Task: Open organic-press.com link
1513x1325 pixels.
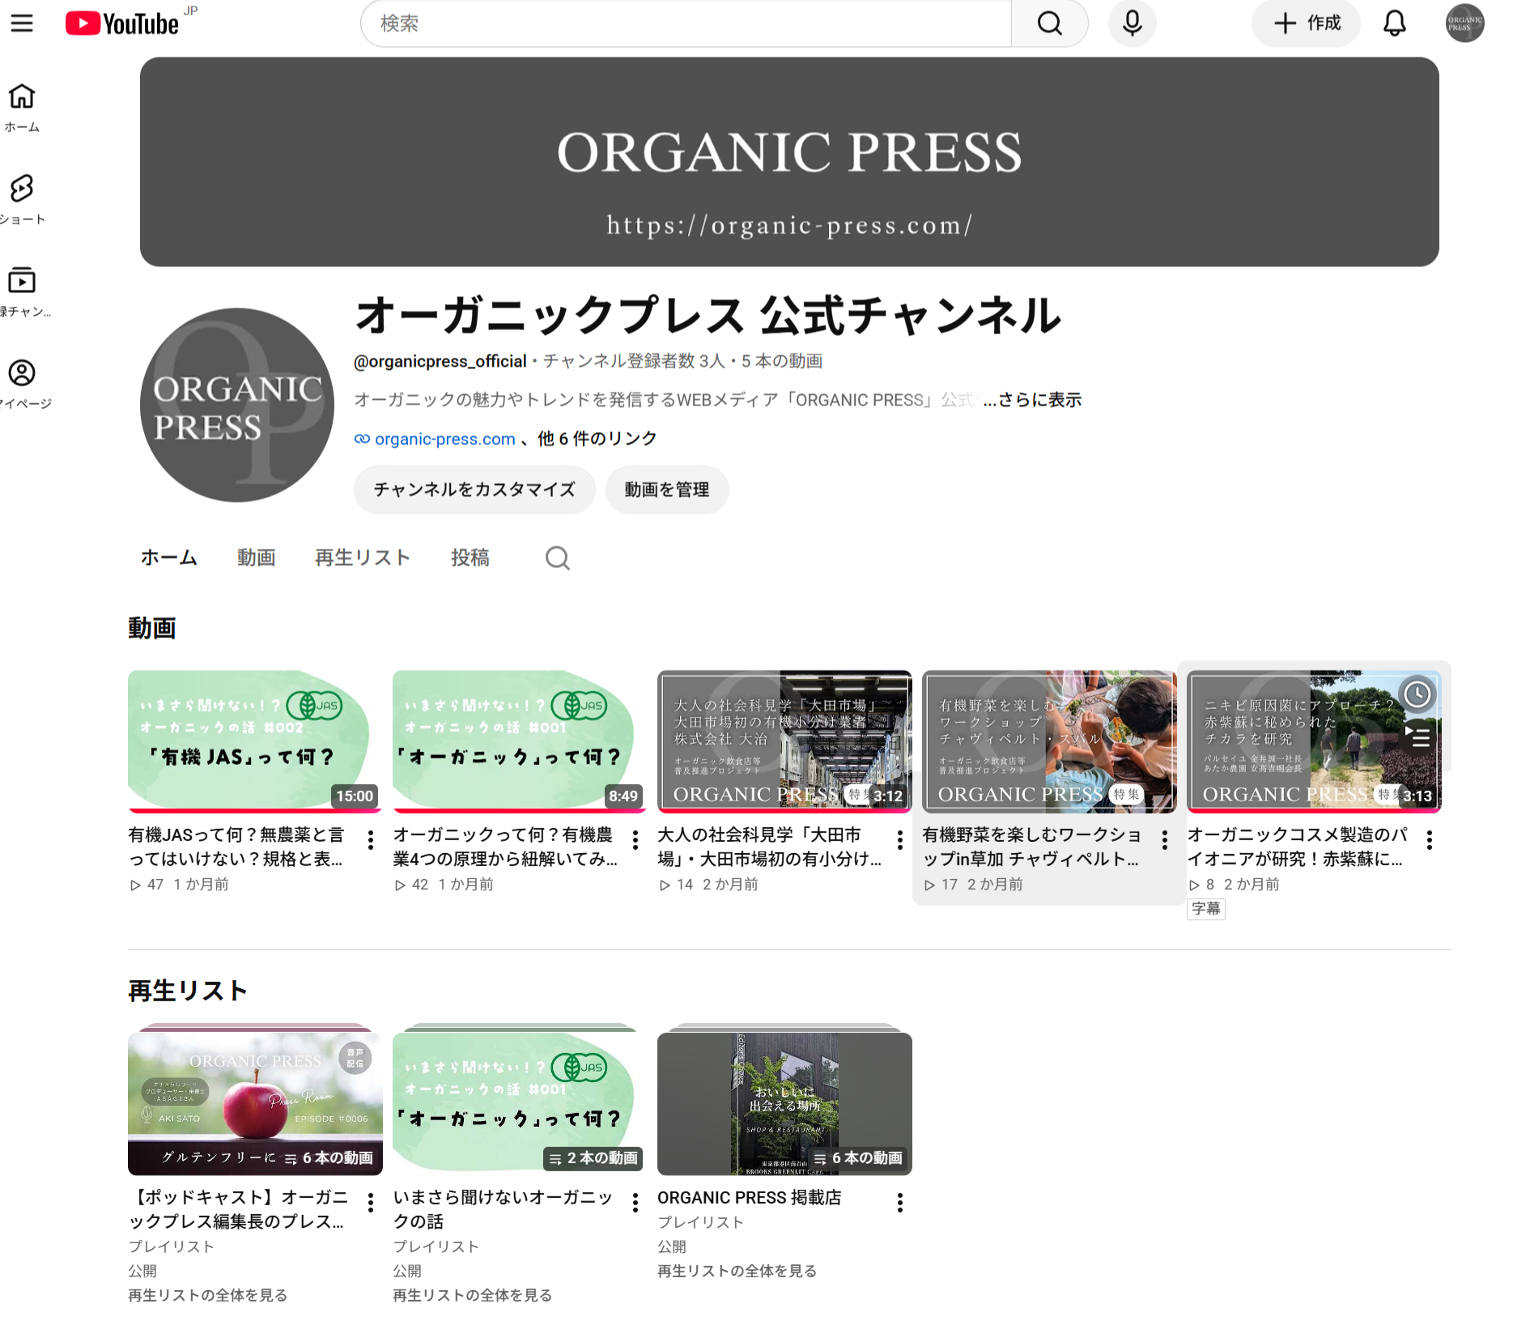Action: tap(444, 439)
